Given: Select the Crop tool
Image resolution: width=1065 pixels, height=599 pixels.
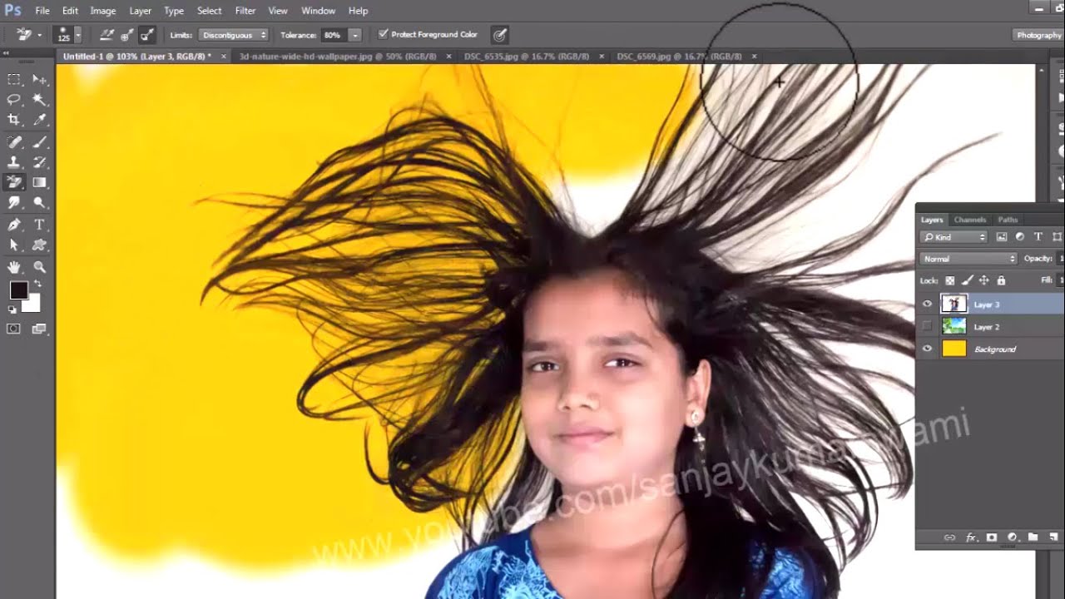Looking at the screenshot, I should [x=14, y=121].
